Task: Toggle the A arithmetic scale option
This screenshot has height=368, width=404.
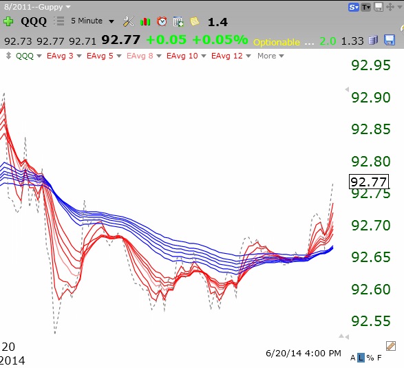Action: coord(353,358)
